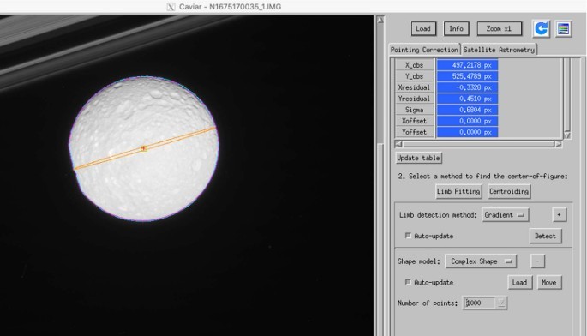The width and height of the screenshot is (587, 336).
Task: Expand the Number of points dropdown arrow
Action: (501, 303)
